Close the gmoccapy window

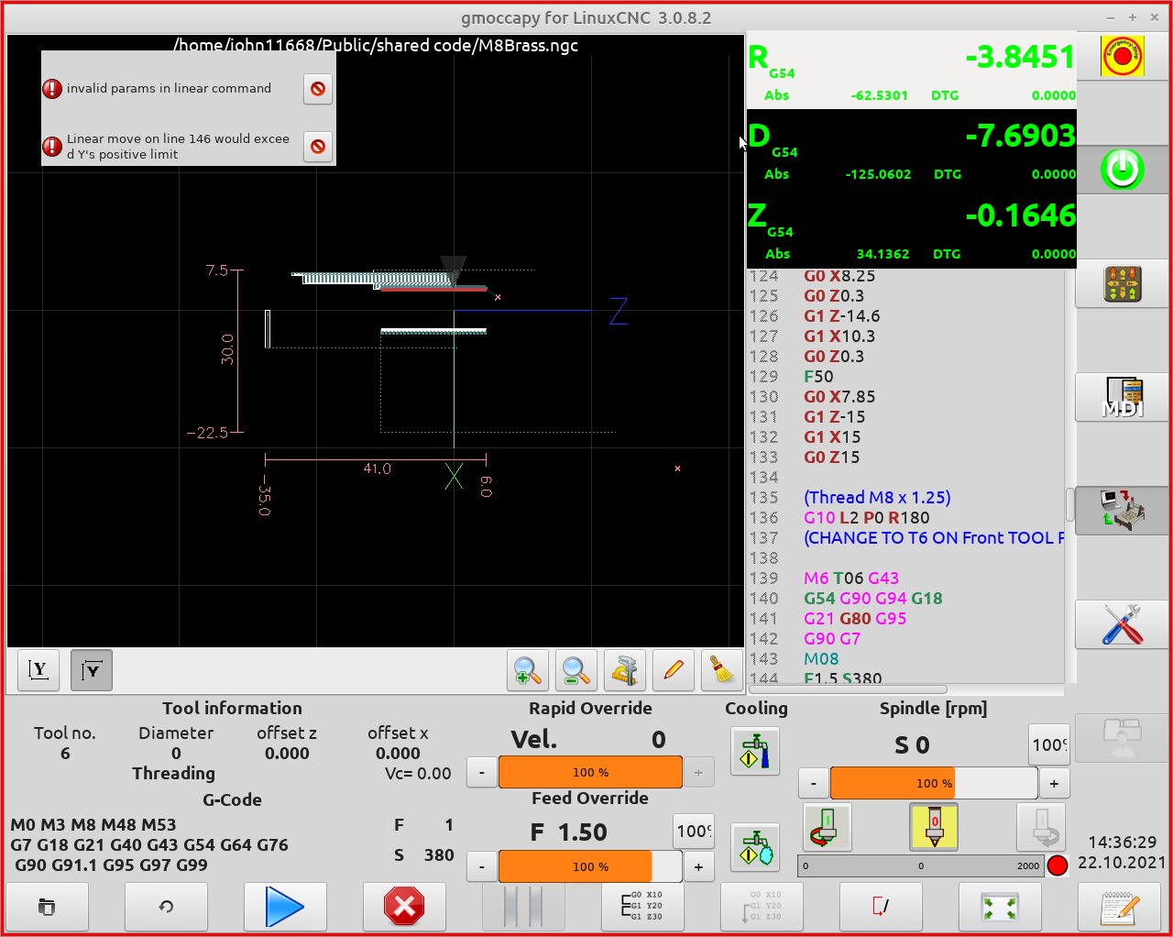coord(1154,17)
